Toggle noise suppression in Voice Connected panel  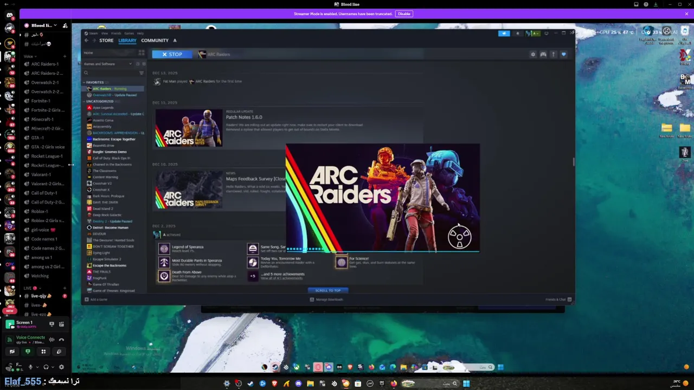(52, 340)
